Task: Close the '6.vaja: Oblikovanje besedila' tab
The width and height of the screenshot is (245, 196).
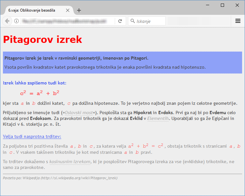Action: pos(68,10)
